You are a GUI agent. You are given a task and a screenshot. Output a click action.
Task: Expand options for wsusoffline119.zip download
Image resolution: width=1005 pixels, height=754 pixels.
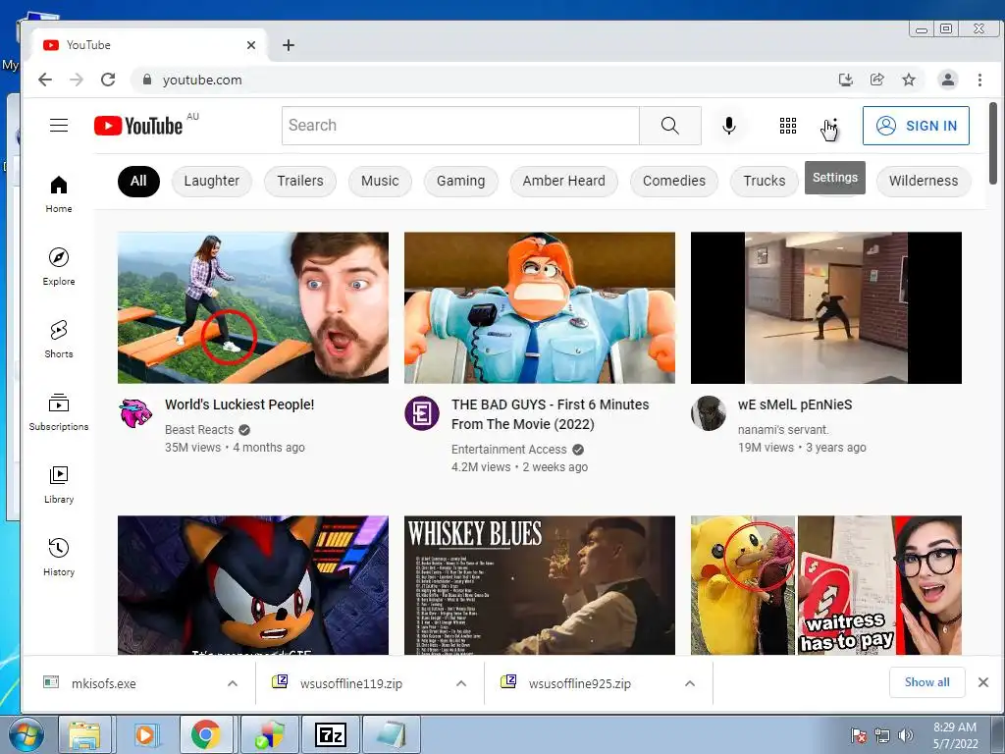coord(461,683)
